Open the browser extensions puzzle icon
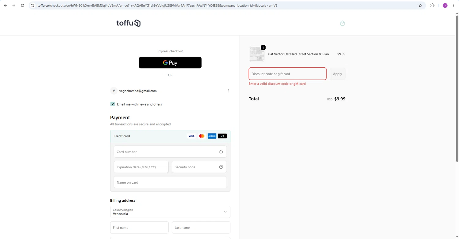The height and width of the screenshot is (239, 459). (432, 6)
